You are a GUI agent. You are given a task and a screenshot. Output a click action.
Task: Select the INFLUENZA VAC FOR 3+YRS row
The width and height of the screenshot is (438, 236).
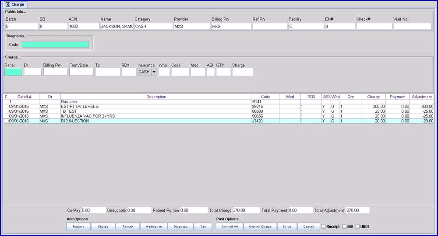click(x=219, y=116)
